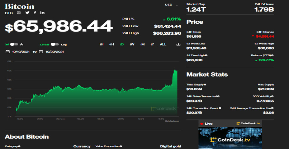Open CoinDesk.tv live video thumbnail
This screenshot has width=289, height=149.
[x=230, y=138]
